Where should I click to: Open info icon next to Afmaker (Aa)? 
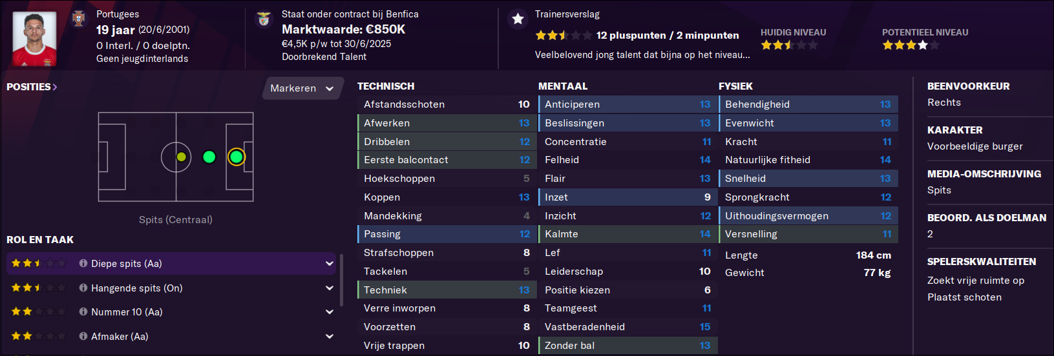83,336
